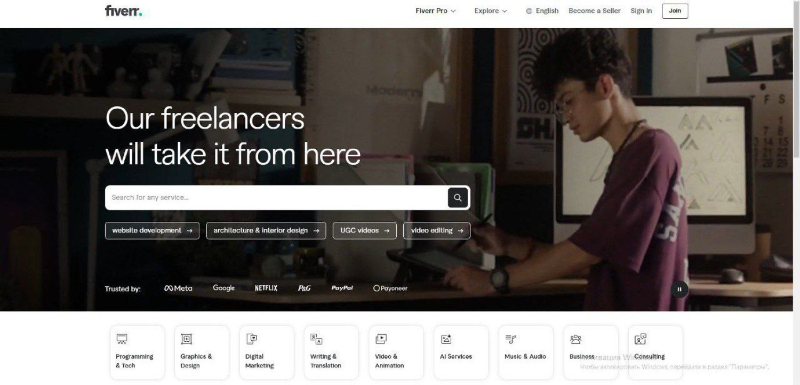Click the magnifying glass search button

[458, 198]
